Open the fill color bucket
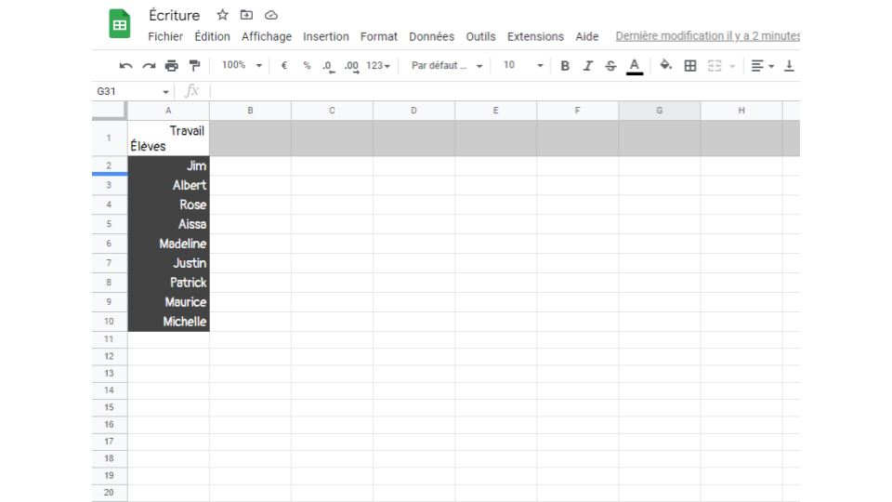Screen dimensions: 892x502 tap(665, 66)
